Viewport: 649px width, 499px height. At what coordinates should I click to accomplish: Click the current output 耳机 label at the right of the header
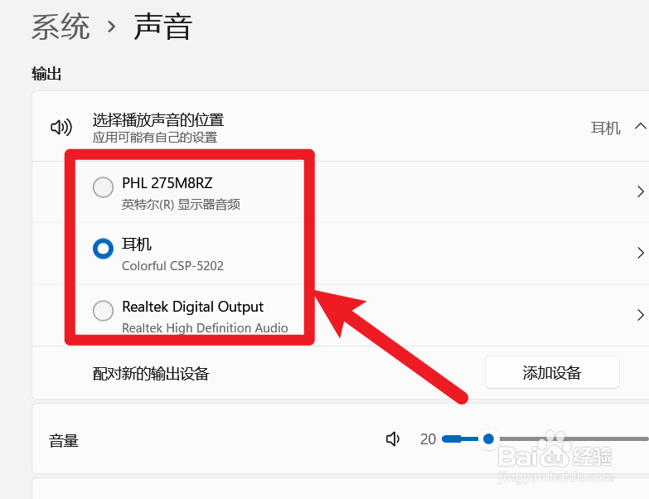(606, 128)
